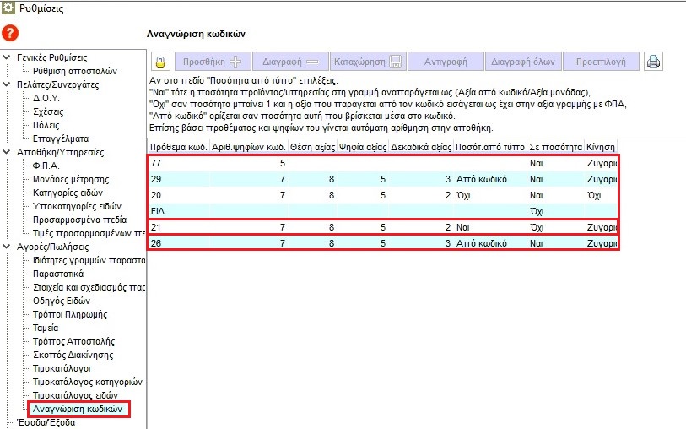
Task: Open Τιμοκατάλογος ειδών tree item
Action: pos(75,396)
